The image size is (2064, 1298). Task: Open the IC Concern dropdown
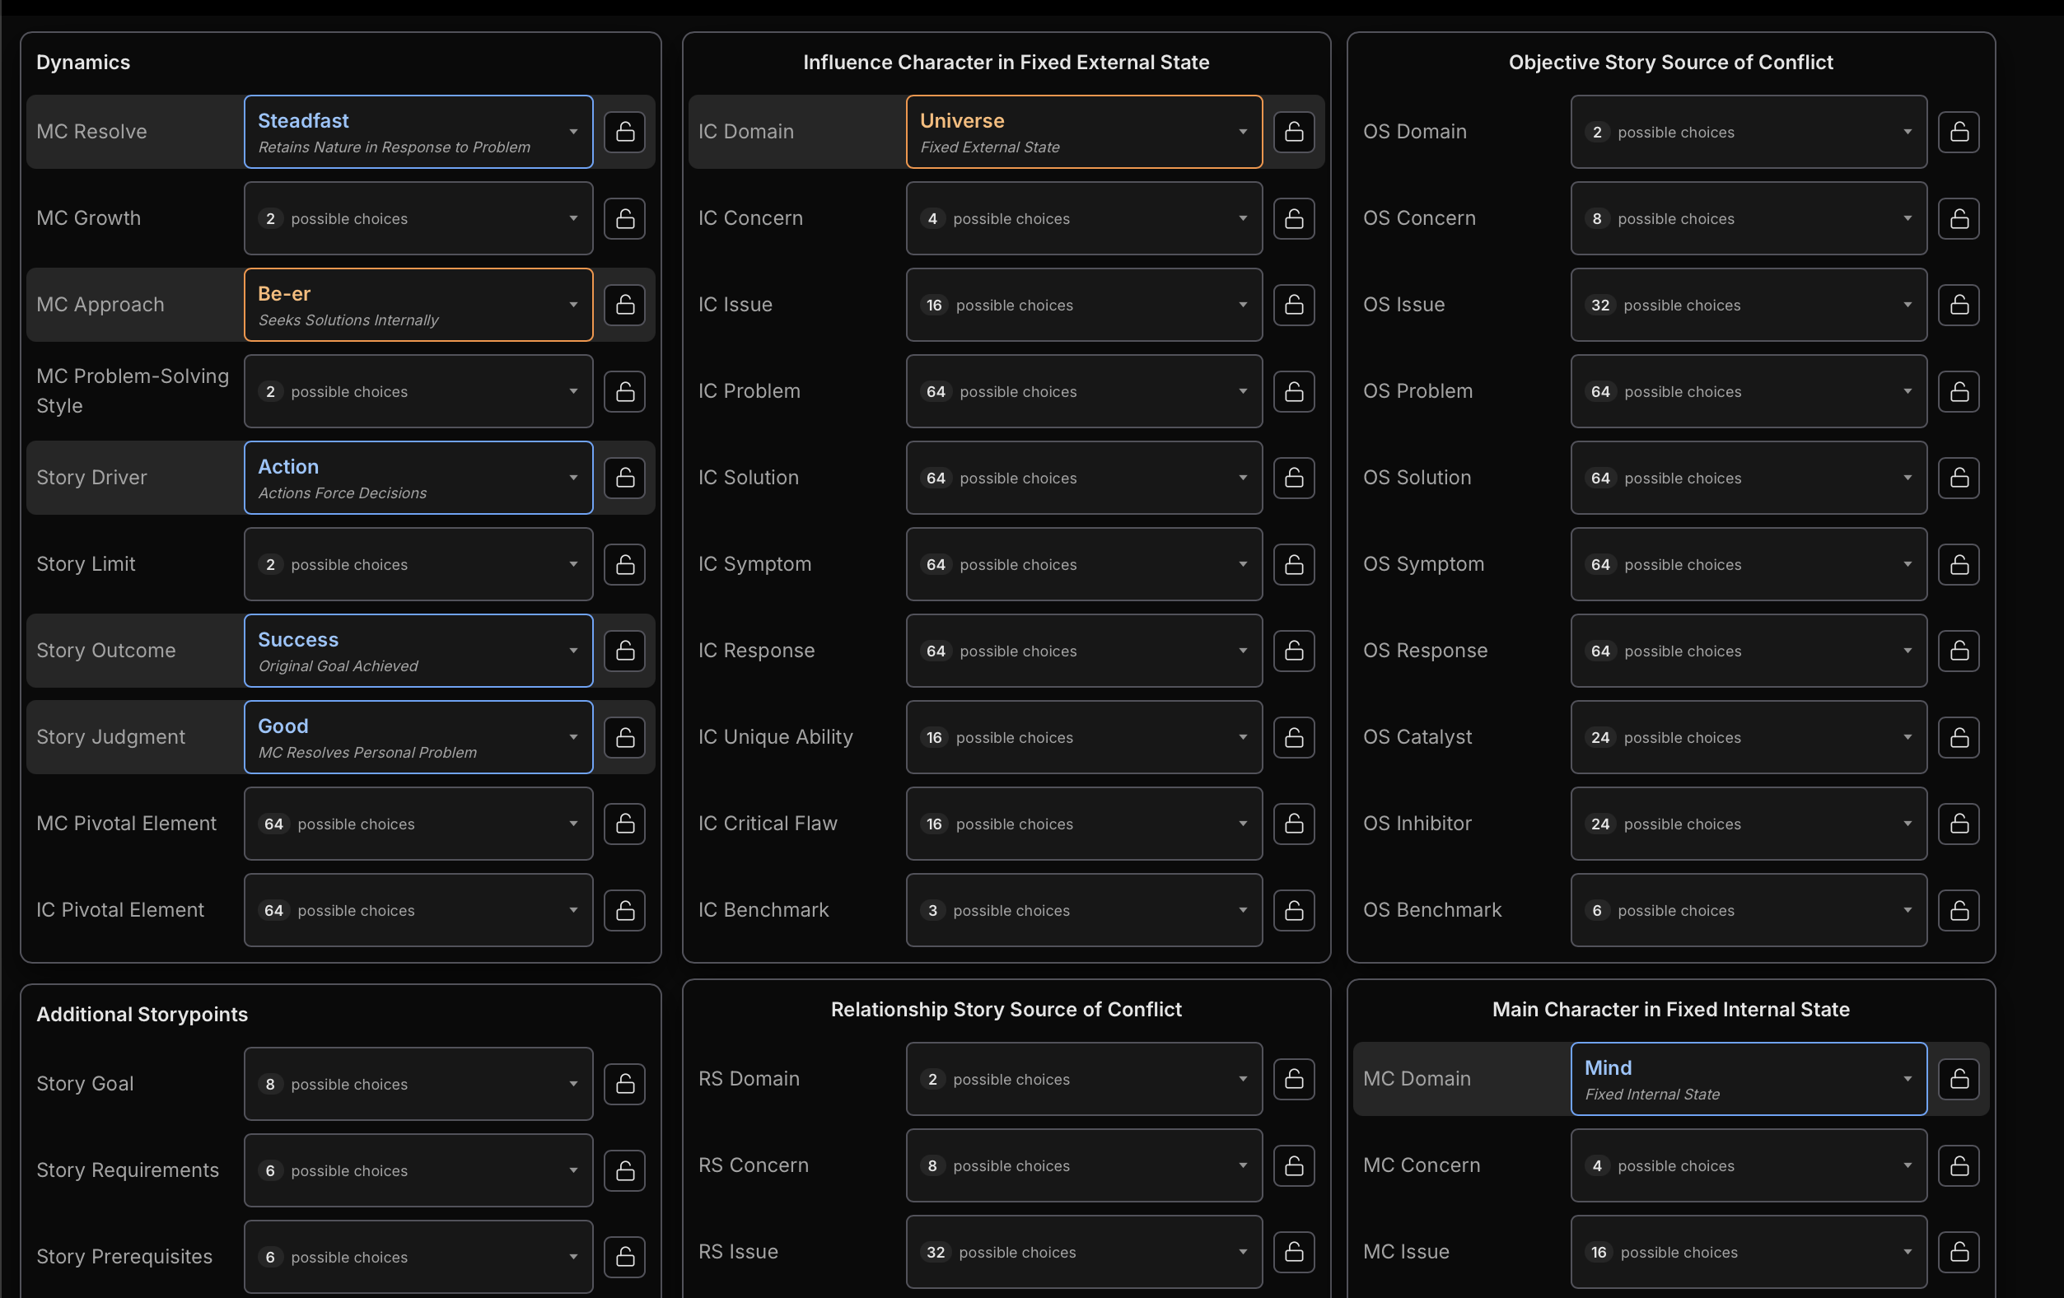(1083, 218)
